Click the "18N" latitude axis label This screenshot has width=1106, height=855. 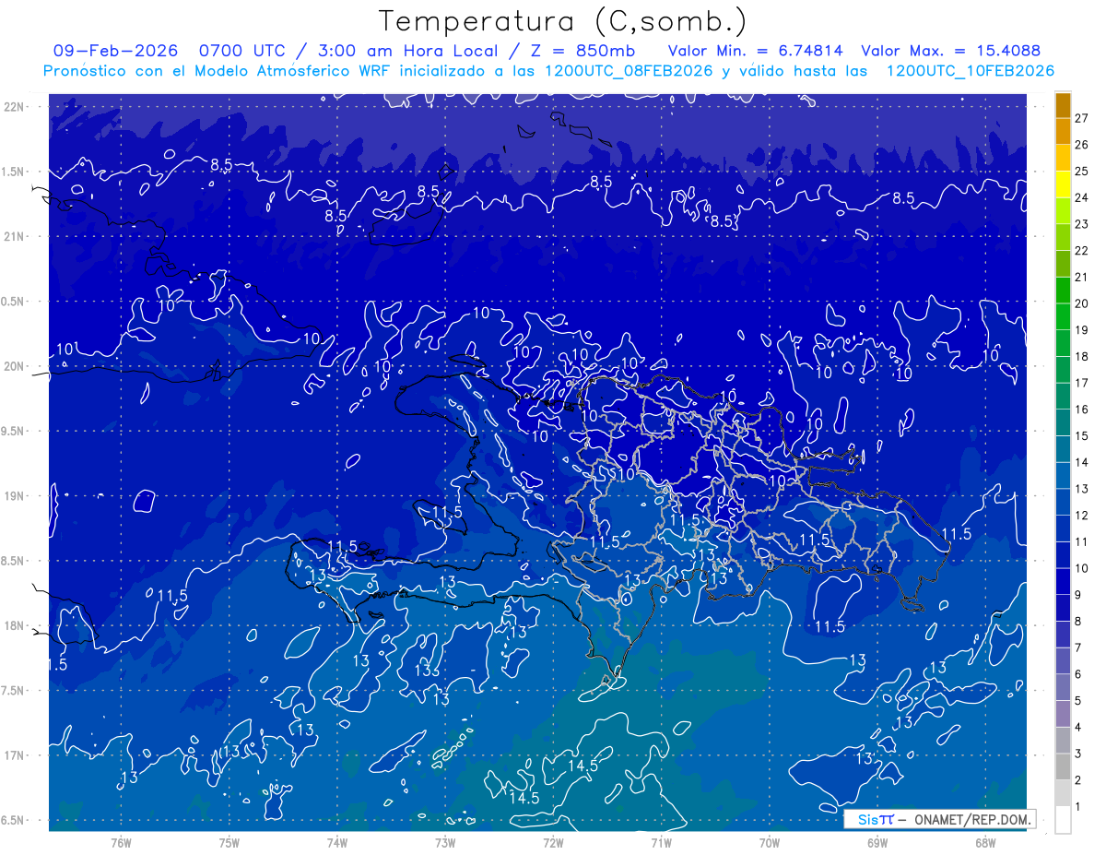(x=15, y=625)
